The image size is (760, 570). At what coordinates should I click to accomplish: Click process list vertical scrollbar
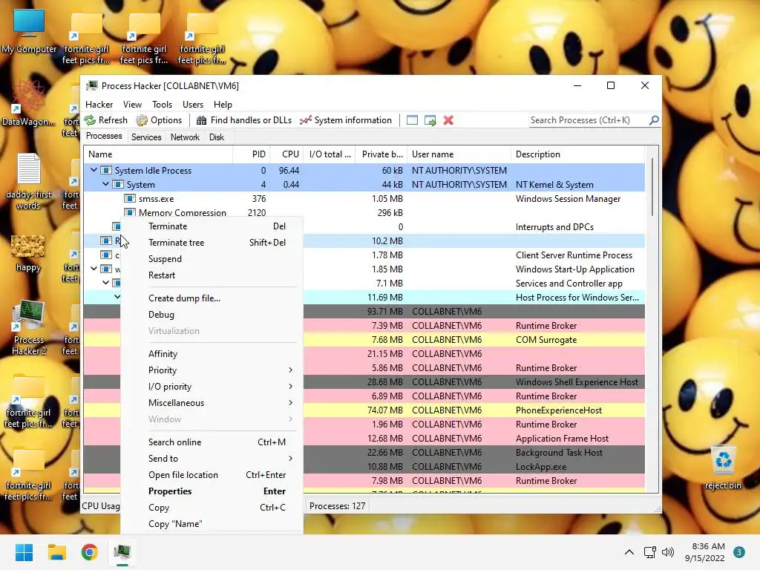click(x=652, y=188)
